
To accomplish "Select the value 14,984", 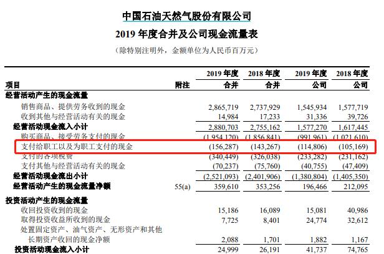I will 228,117.
